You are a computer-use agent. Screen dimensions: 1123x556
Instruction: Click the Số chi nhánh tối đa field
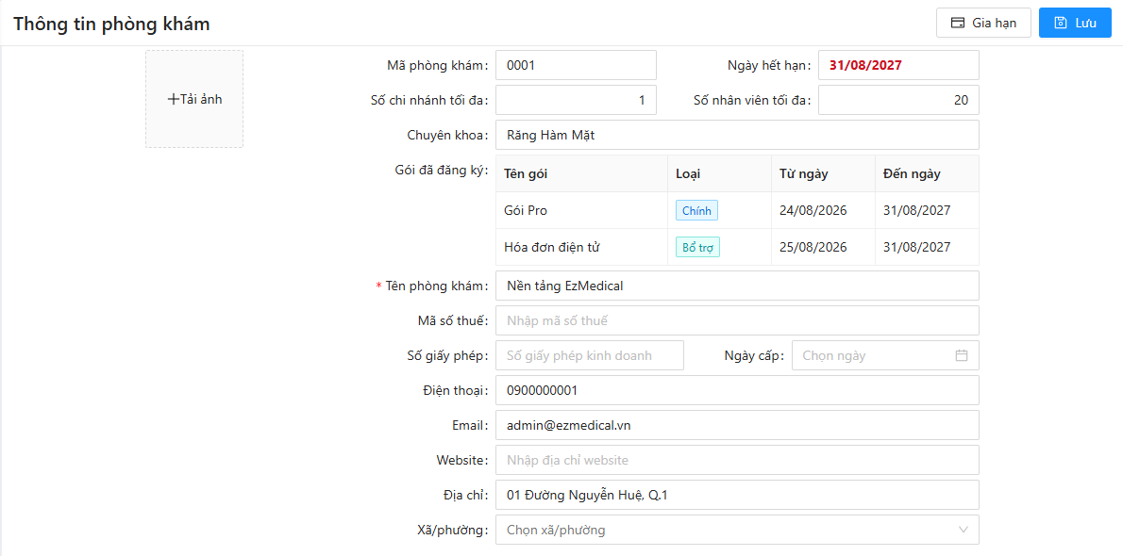tap(576, 100)
